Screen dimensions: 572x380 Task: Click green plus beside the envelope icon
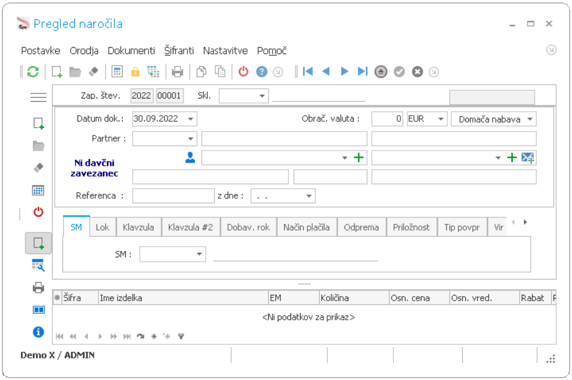point(512,158)
